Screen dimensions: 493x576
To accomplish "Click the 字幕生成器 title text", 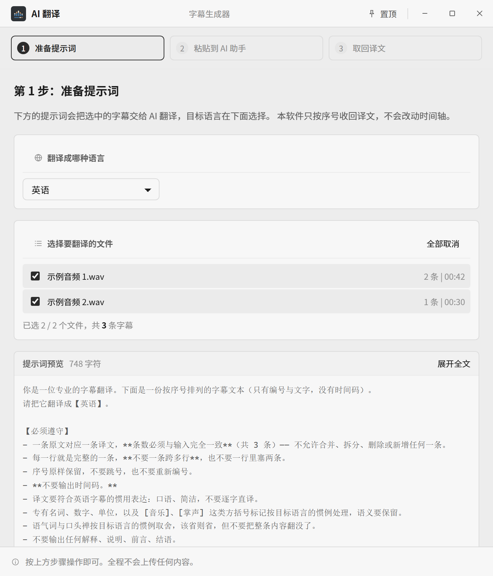I will [210, 14].
